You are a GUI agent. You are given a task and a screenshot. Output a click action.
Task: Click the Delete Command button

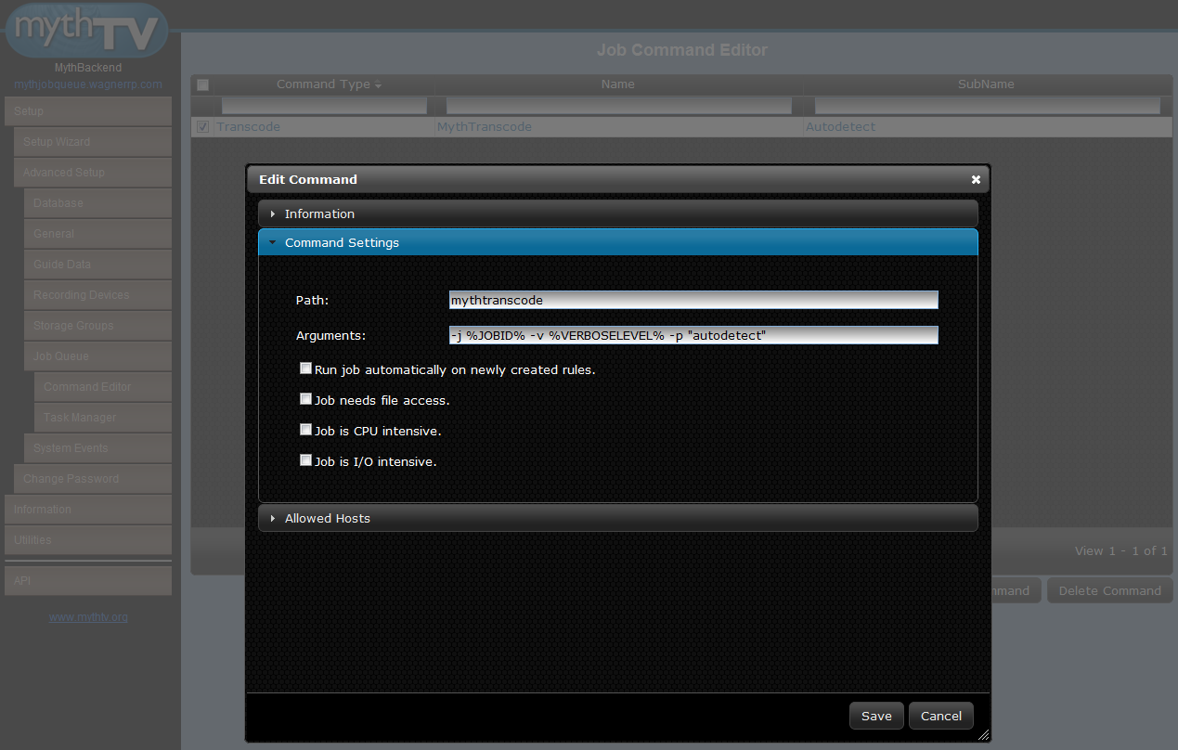(1110, 590)
